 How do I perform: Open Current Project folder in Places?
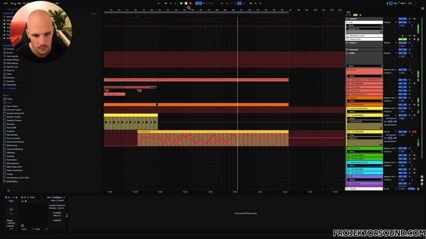14,110
